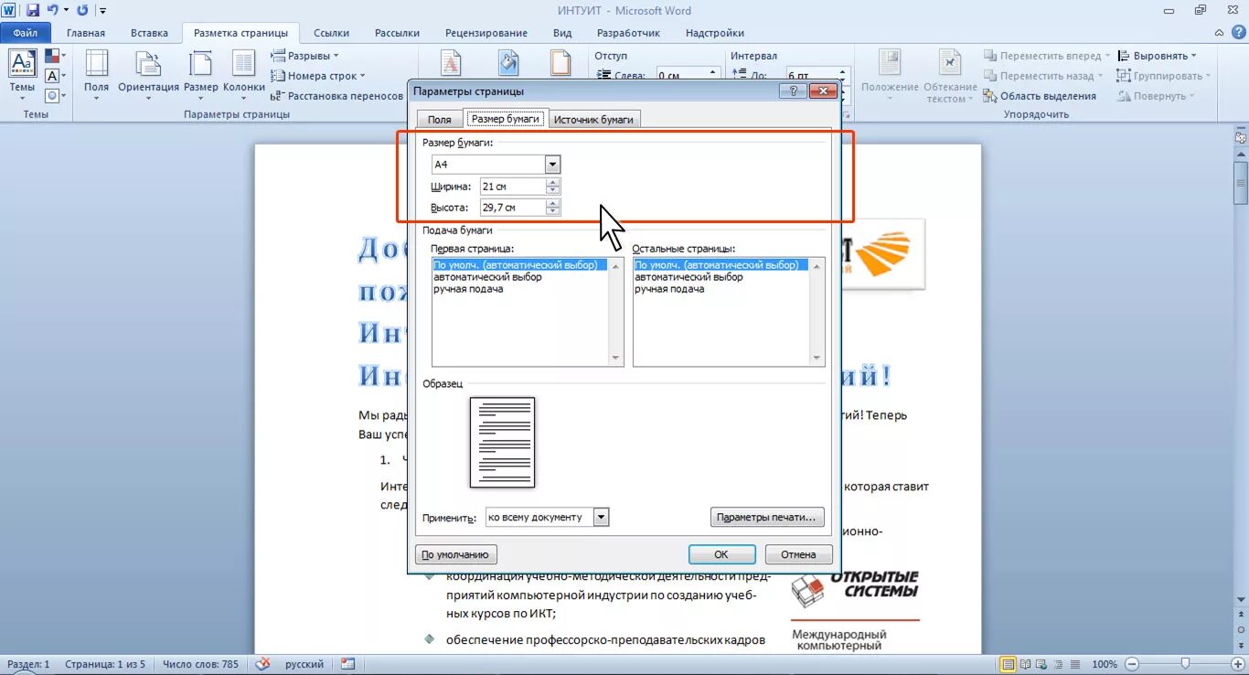1249x675 pixels.
Task: Switch to Главная ribbon tab
Action: 86,33
